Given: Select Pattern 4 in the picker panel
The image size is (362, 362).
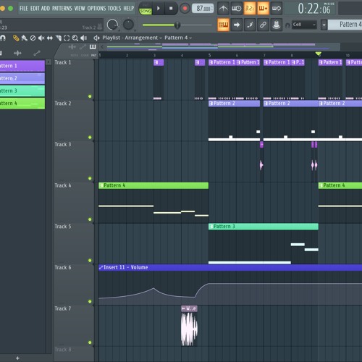Looking at the screenshot, I should pos(22,104).
